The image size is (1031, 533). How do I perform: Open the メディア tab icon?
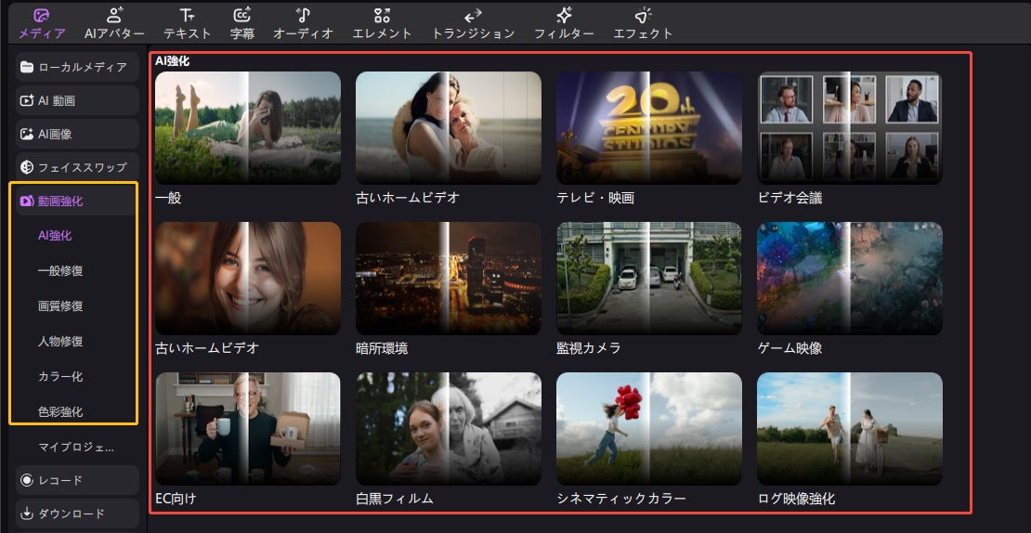(x=42, y=15)
